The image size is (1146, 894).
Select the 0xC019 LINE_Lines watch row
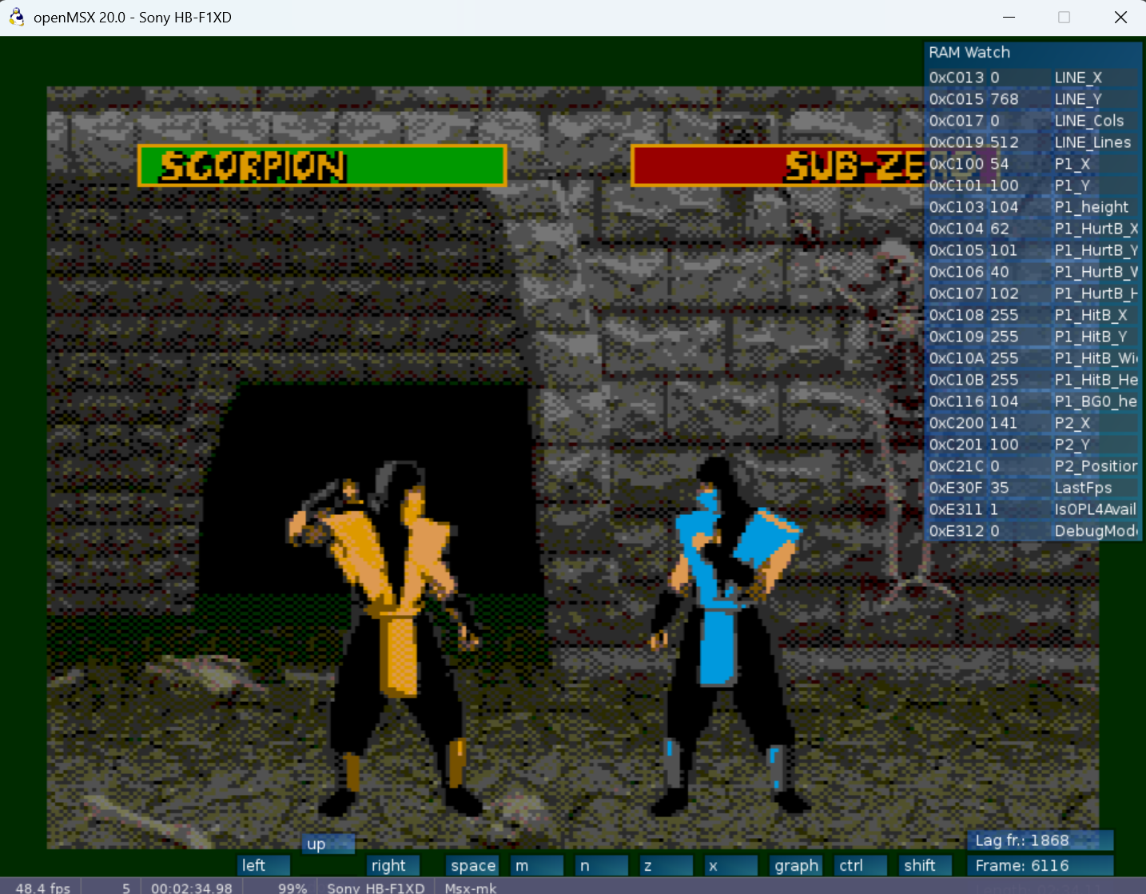coord(1033,142)
